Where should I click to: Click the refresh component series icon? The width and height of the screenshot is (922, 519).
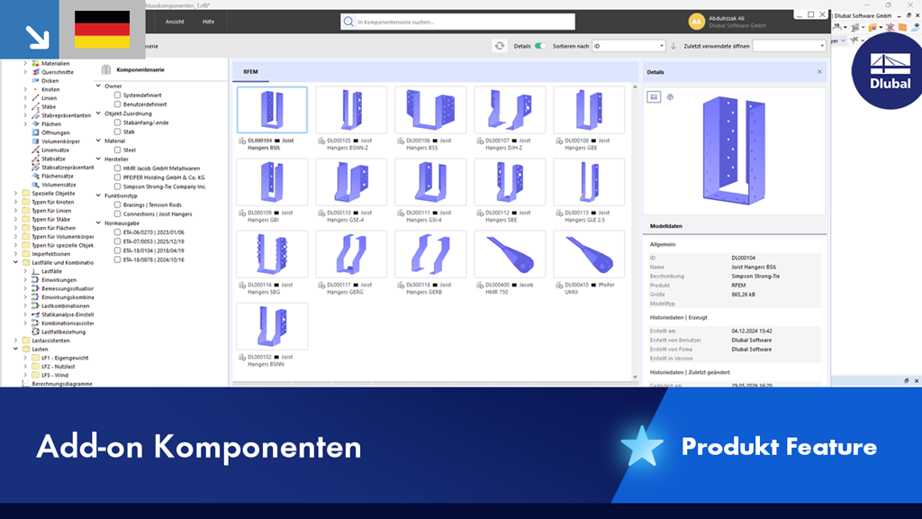click(x=499, y=46)
